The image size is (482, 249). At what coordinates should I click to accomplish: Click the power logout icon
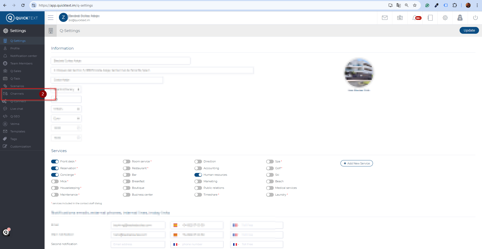pyautogui.click(x=475, y=18)
